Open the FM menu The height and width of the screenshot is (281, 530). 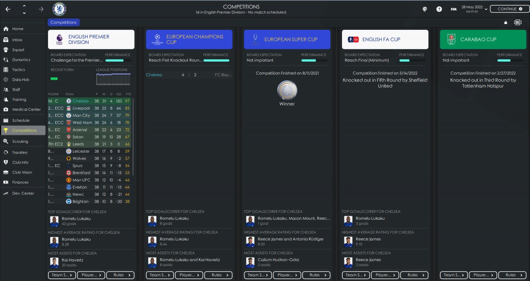[x=454, y=9]
